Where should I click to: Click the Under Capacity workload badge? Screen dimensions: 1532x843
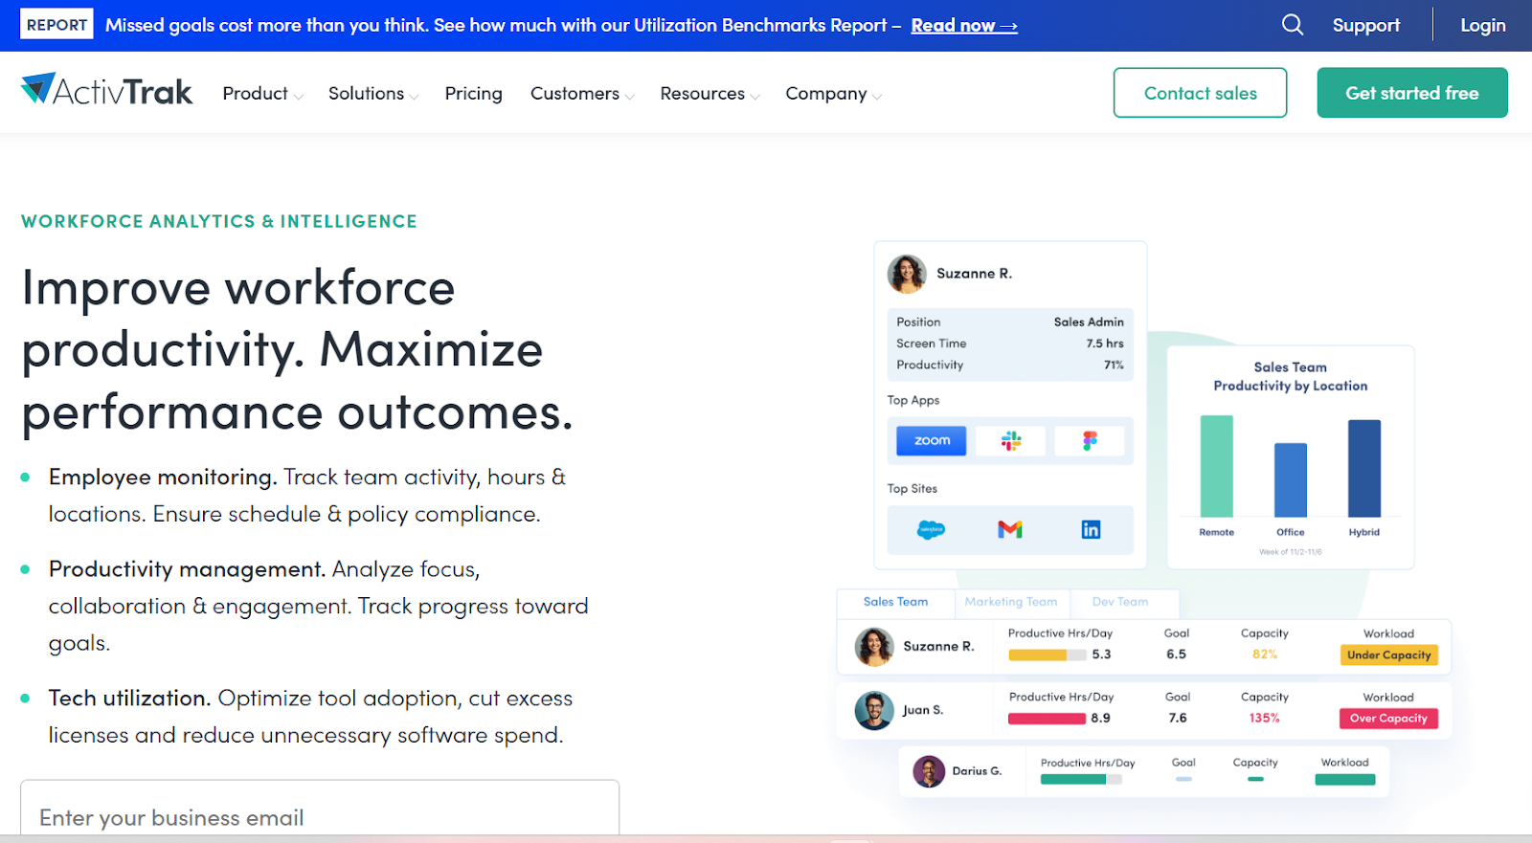(1388, 655)
